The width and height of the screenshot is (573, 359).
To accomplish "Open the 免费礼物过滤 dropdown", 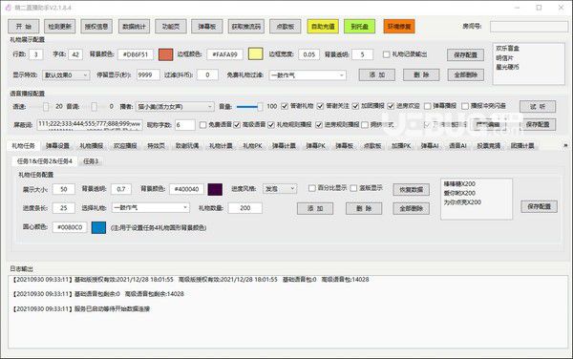I will click(x=308, y=75).
